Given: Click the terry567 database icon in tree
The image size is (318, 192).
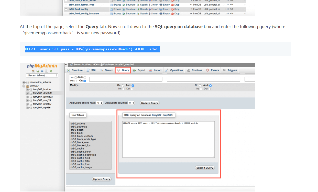Looking at the screenshot, I should pyautogui.click(x=27, y=86).
